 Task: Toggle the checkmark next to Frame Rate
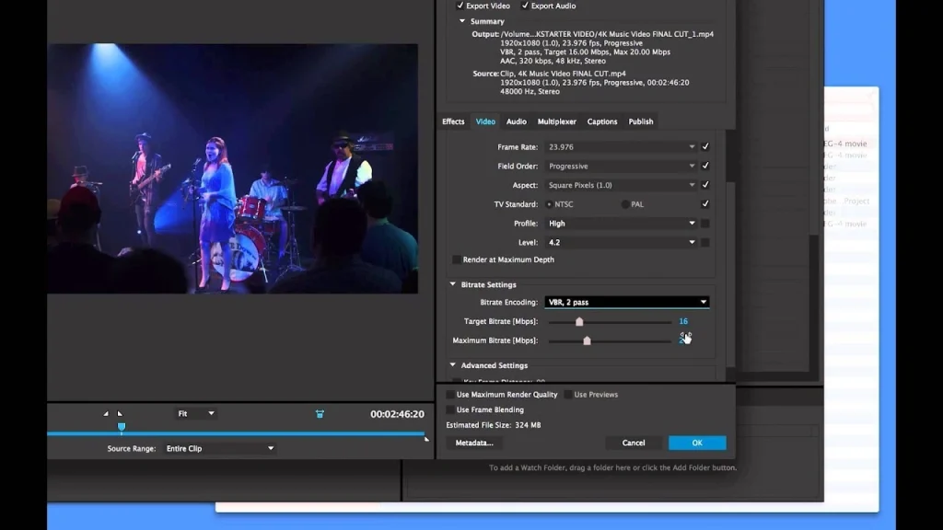tap(705, 146)
